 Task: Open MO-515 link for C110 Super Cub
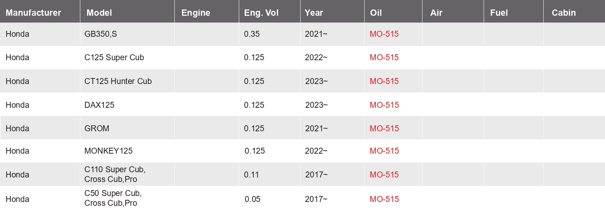tap(384, 175)
